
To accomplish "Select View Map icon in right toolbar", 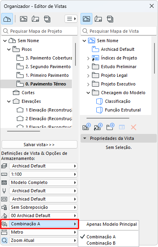I will pyautogui.click(x=86, y=19).
